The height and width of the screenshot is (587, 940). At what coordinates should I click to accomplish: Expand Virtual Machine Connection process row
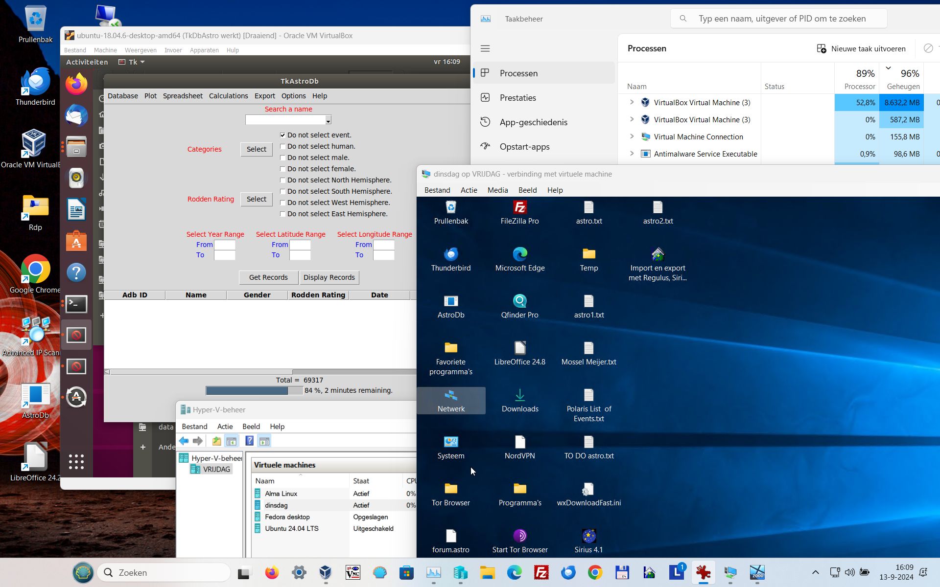click(632, 136)
